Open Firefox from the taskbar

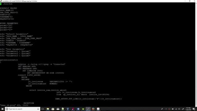93,109
